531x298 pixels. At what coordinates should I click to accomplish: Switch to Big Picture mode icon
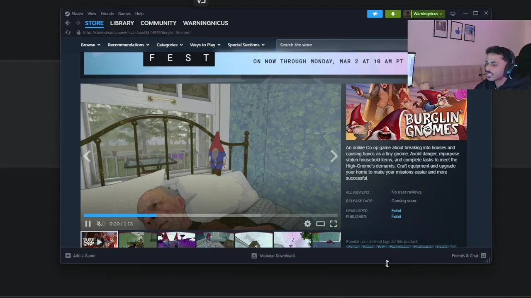(x=453, y=14)
